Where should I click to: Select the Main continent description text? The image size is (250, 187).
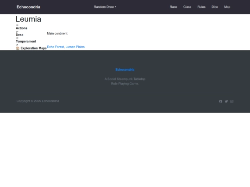pyautogui.click(x=57, y=33)
